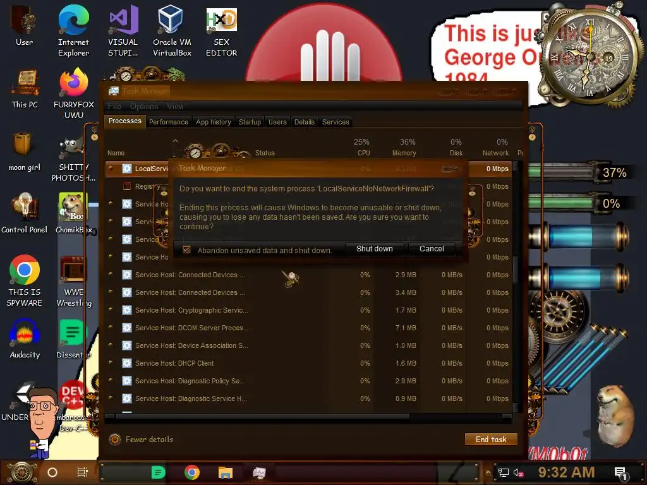The height and width of the screenshot is (485, 647).
Task: Open WWE Wrestling desktop icon
Action: click(73, 280)
